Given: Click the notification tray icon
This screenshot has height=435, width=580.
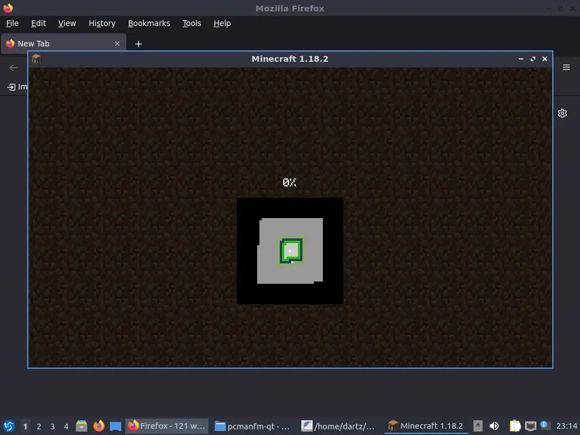Looking at the screenshot, I should [x=545, y=425].
